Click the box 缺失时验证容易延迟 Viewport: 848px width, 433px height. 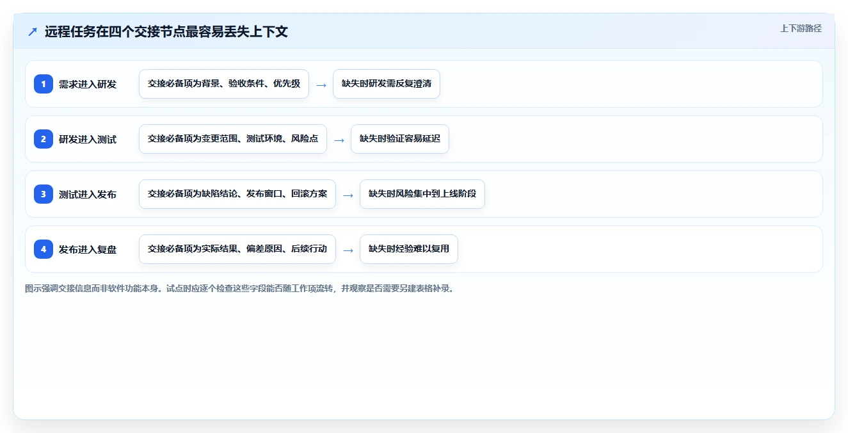400,139
